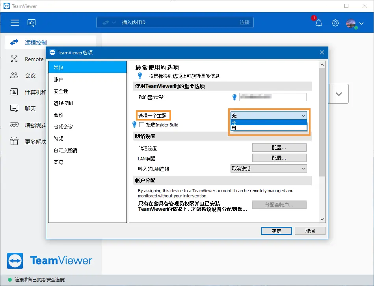This screenshot has width=374, height=286.
Task: Expand the account chevron next to avatar
Action: [362, 23]
